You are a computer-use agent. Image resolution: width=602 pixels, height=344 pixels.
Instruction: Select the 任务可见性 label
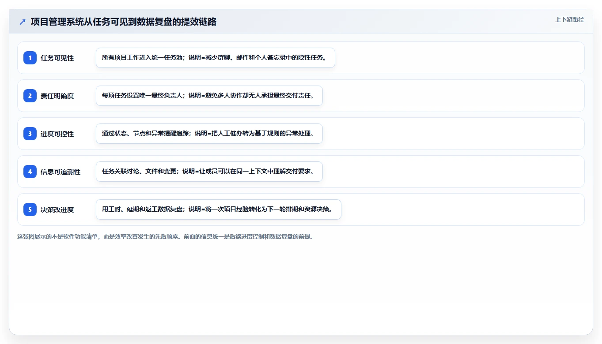click(57, 58)
